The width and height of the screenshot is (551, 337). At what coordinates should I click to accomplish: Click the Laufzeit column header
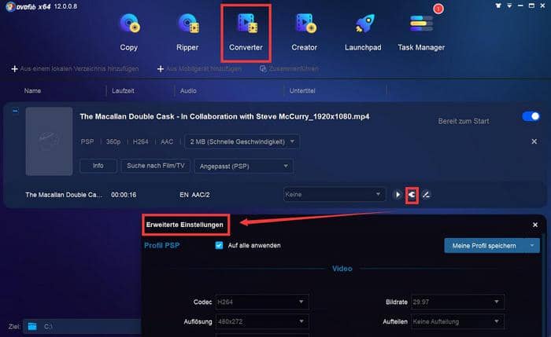pos(123,91)
